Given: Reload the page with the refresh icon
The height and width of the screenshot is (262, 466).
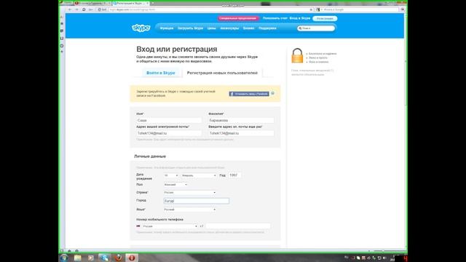Looking at the screenshot, I should [84, 9].
